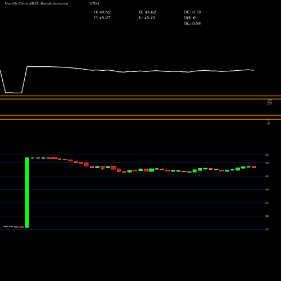The width and height of the screenshot is (281, 281).
Task: Click the 30 price axis label
Action: click(267, 216)
